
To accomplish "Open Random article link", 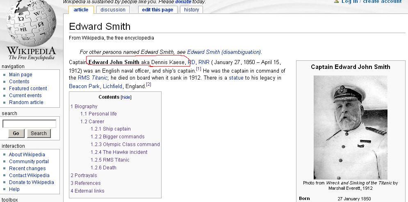I will pos(26,102).
